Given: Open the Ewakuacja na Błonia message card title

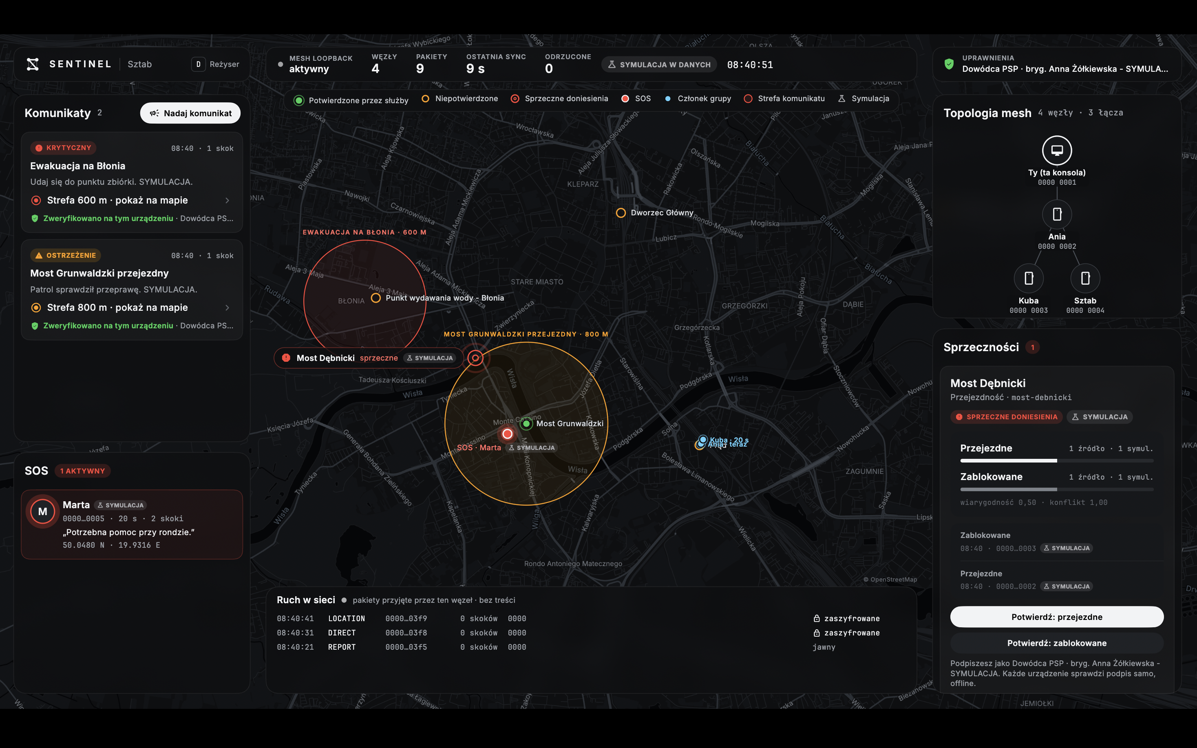Looking at the screenshot, I should tap(77, 166).
